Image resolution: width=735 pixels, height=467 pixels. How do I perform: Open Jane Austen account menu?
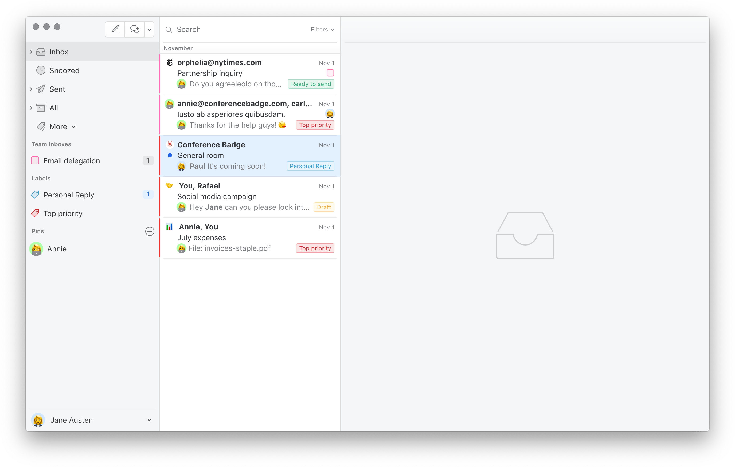[92, 420]
